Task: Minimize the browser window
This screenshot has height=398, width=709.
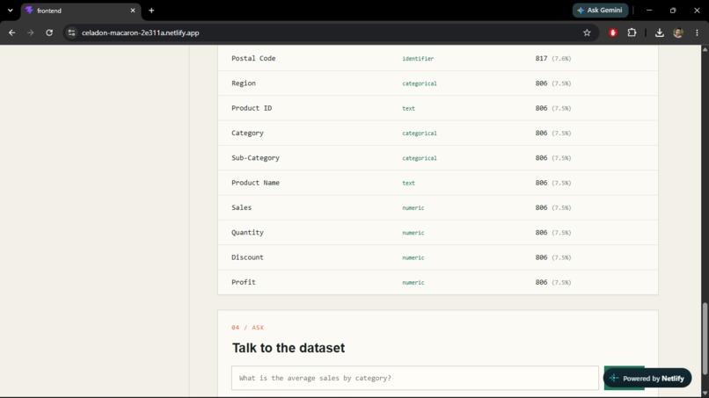Action: click(x=649, y=10)
